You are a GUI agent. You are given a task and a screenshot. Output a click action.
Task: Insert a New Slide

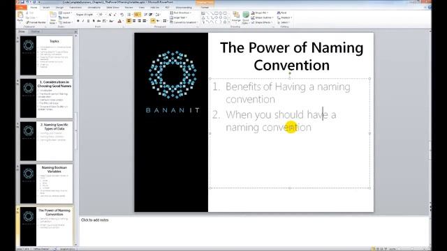(x=53, y=17)
